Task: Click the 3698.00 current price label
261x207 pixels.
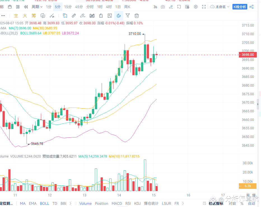Action: pos(248,55)
